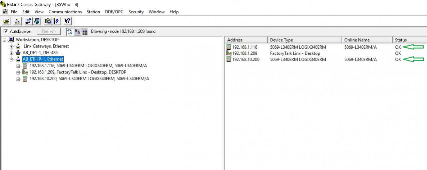Expand the 192.168.10.200 tree node
Viewport: 427px width, 170px height.
coord(18,79)
